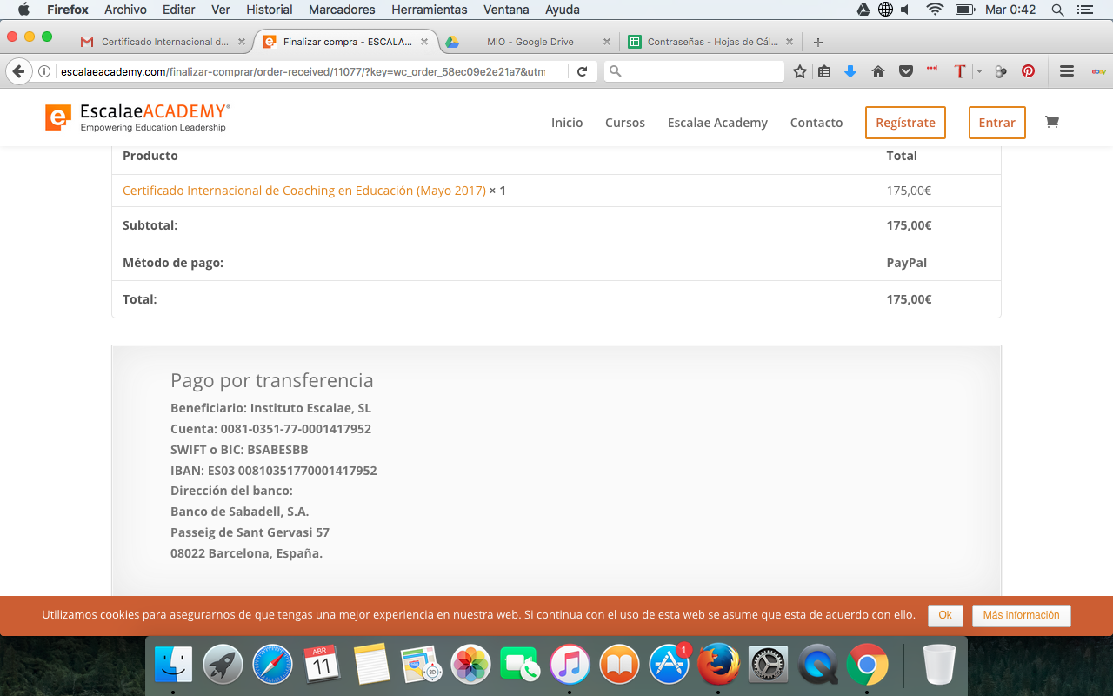Go back to previous page
Image resolution: width=1113 pixels, height=696 pixels.
(17, 71)
